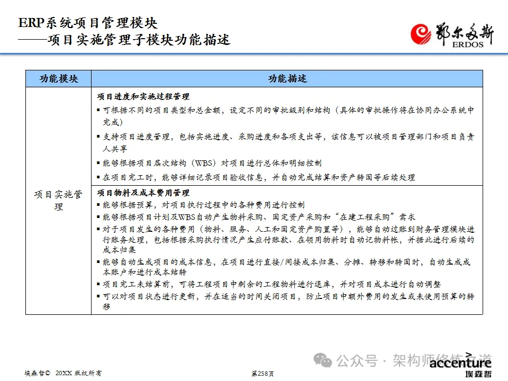
Task: Click the bullet starting '可以对项目状态进行更新'
Action: (x=286, y=301)
